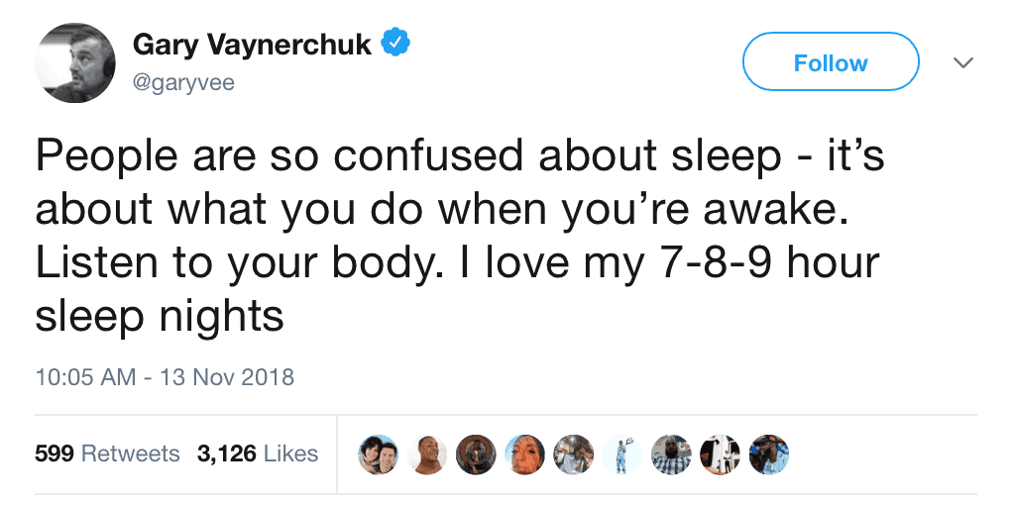Open Gary Vaynerchuk display name link
Viewport: 1011px width, 505px height.
pos(252,46)
